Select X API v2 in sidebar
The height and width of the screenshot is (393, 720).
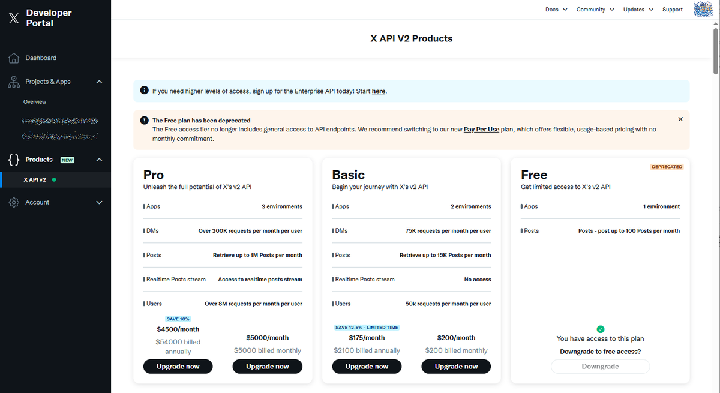pyautogui.click(x=55, y=179)
